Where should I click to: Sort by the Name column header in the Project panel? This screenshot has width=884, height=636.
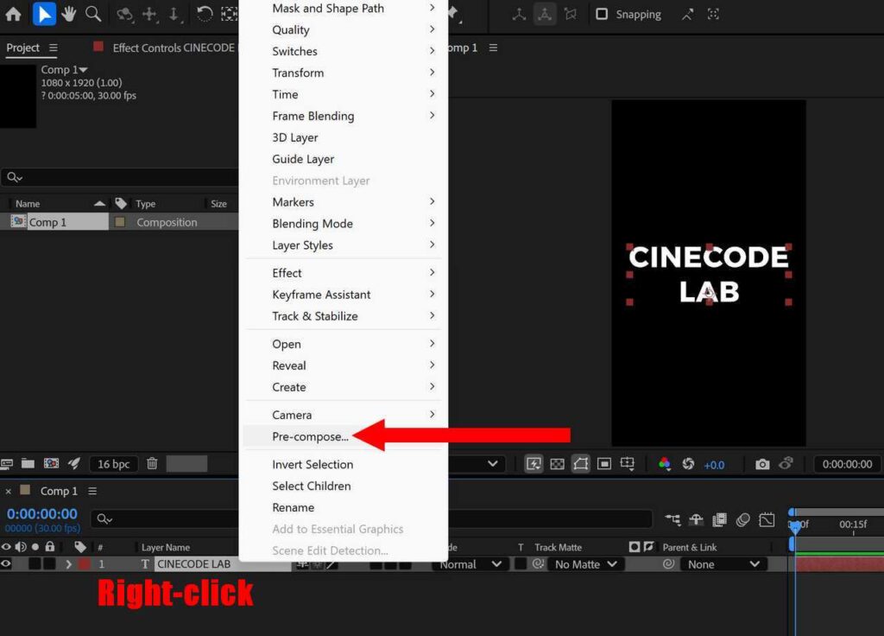pos(28,204)
